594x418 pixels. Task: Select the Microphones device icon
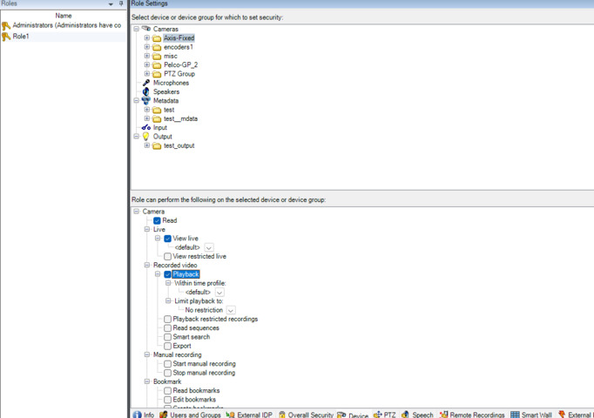click(146, 83)
